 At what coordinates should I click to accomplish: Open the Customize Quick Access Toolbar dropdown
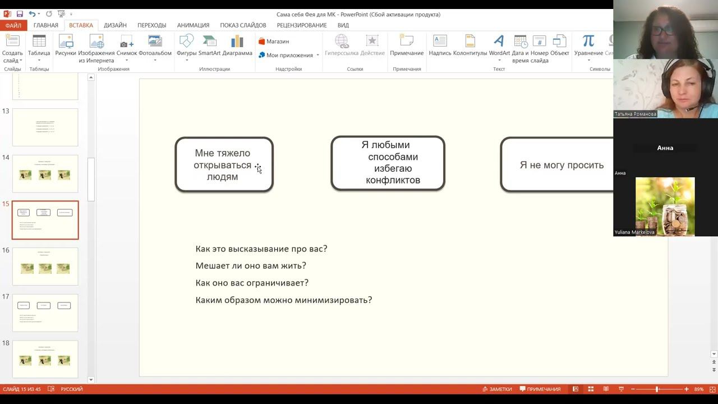point(71,14)
